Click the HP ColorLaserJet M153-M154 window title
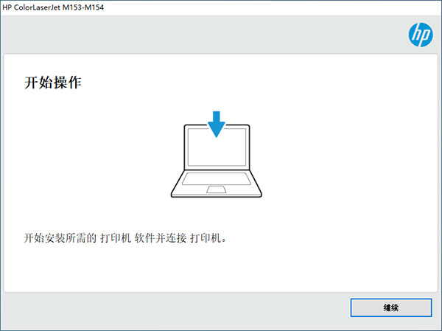The width and height of the screenshot is (442, 331). (53, 7)
